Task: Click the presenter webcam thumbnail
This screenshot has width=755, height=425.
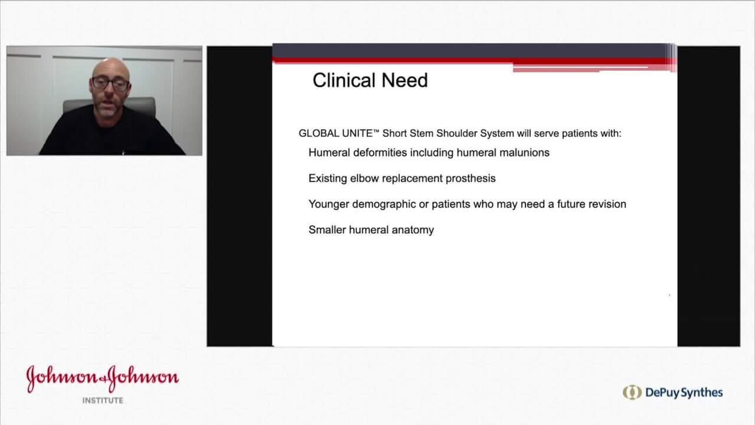Action: 104,100
